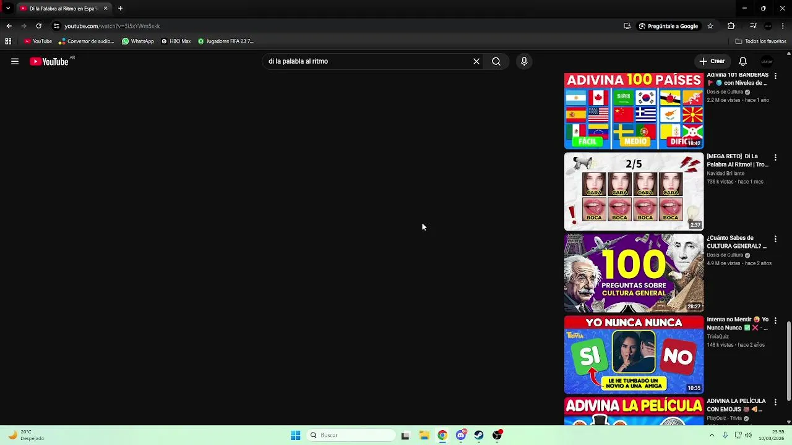This screenshot has height=445, width=792.
Task: Open the TriviaQuiz channel name
Action: tap(718, 336)
